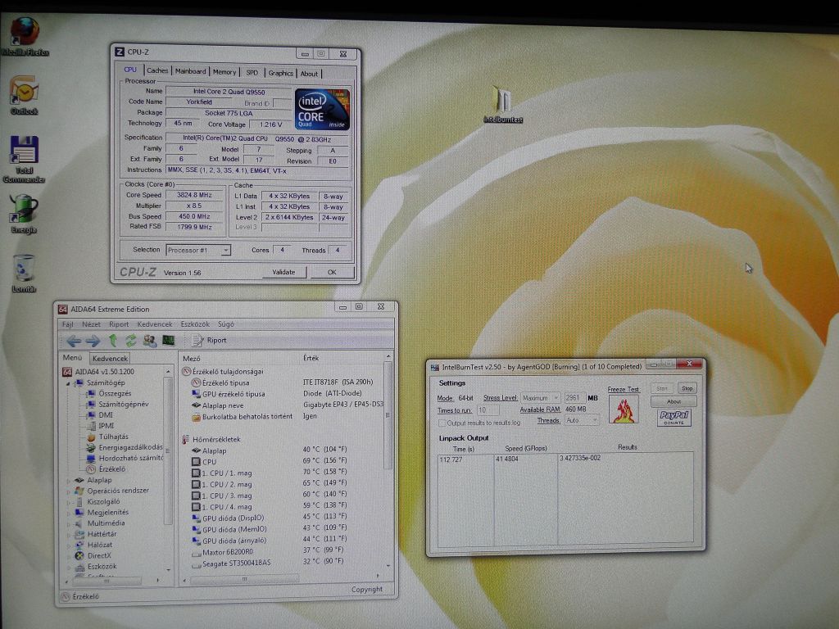Open the Nézet menu in AIDA64
This screenshot has height=629, width=839.
(x=91, y=324)
